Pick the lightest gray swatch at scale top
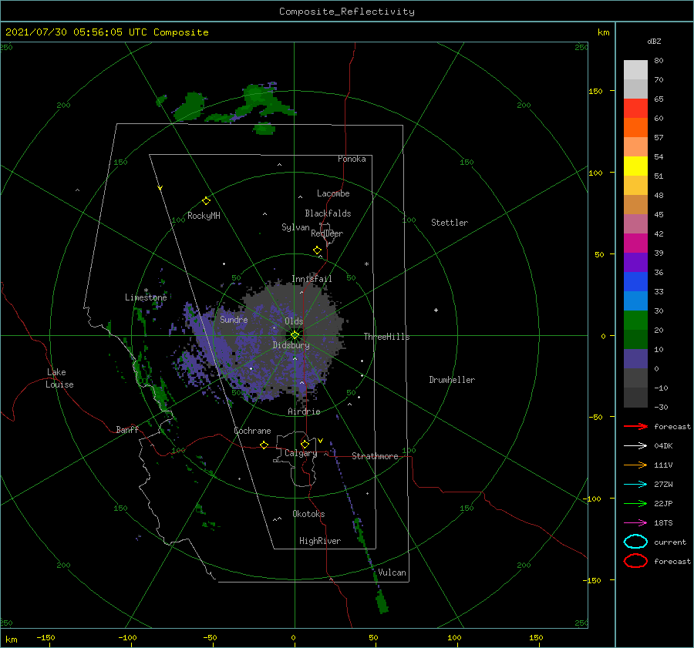 coord(635,70)
